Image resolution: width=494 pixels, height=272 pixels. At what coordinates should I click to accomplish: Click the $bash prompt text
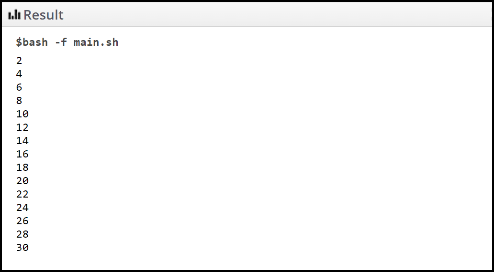pos(32,42)
